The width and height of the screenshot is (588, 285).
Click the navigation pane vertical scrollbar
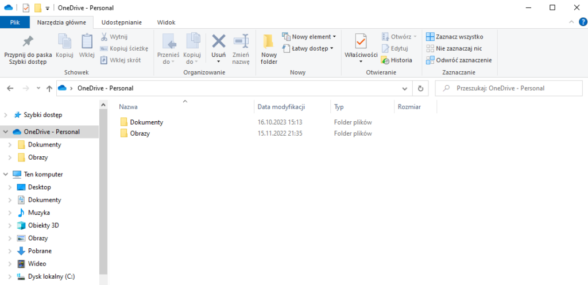point(103,191)
